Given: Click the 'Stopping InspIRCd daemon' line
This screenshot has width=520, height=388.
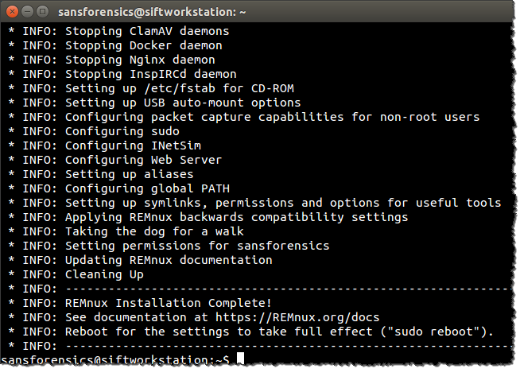Looking at the screenshot, I should point(122,74).
